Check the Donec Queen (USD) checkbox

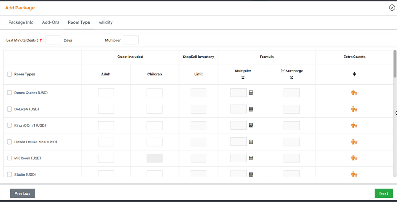click(10, 93)
